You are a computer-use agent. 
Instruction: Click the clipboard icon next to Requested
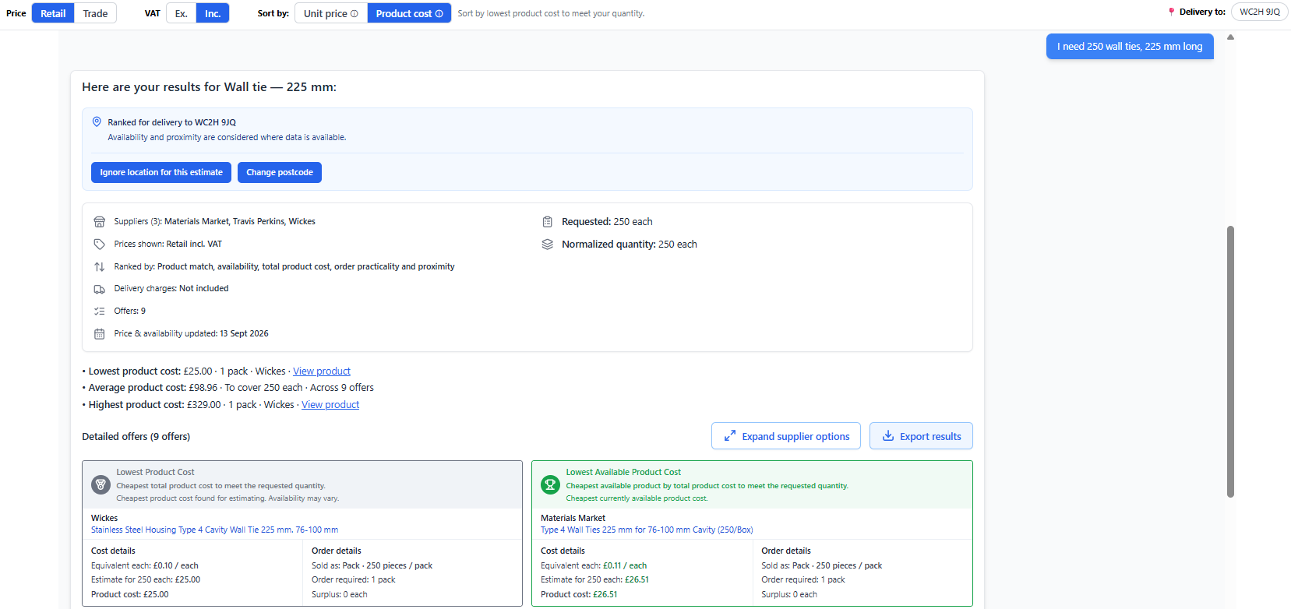pos(547,222)
